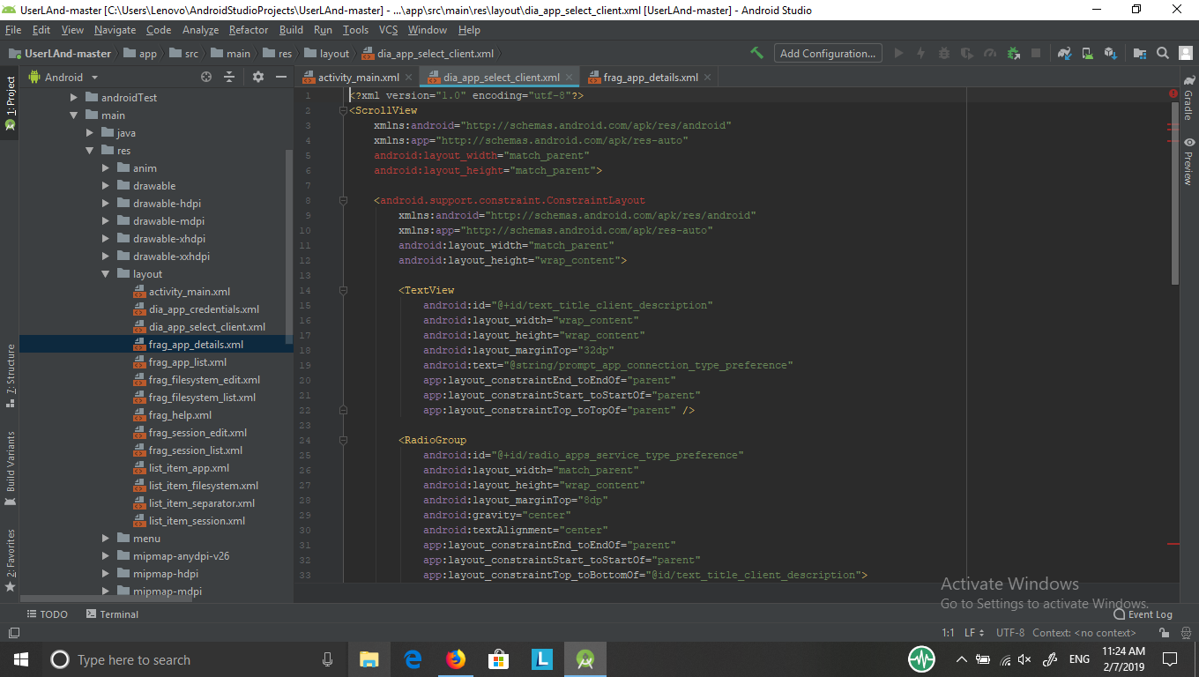Open the SDK Manager

[x=1110, y=53]
